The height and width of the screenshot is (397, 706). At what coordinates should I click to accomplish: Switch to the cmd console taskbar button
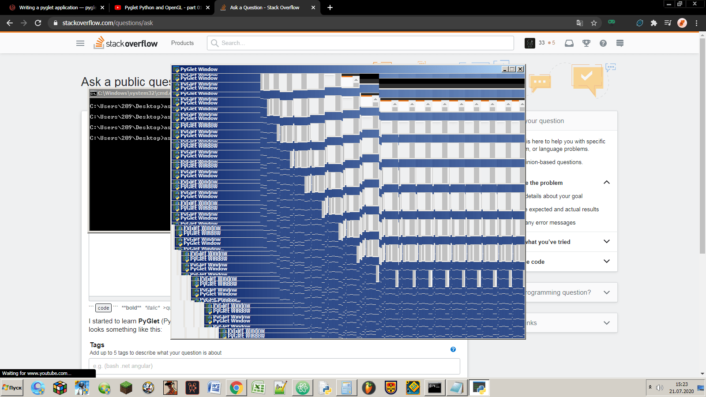click(x=435, y=388)
